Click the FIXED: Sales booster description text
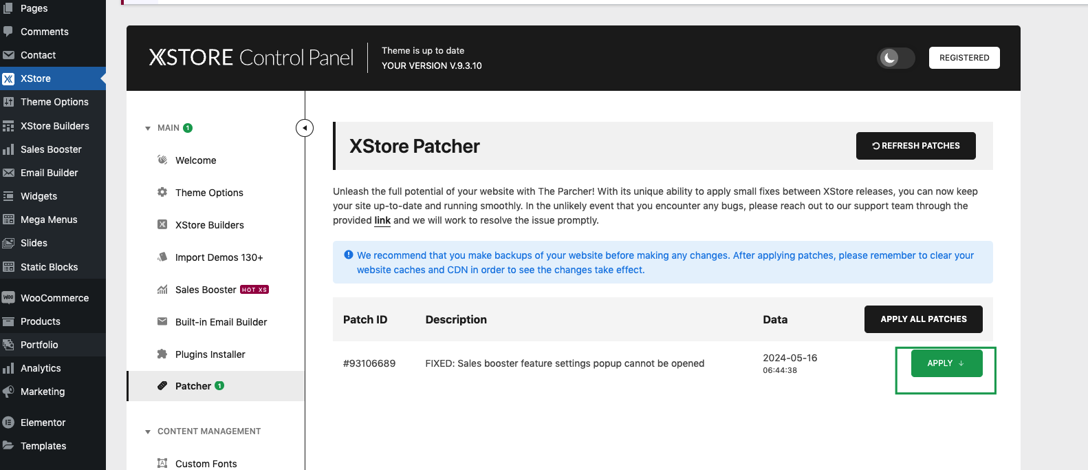The image size is (1088, 470). click(x=565, y=363)
